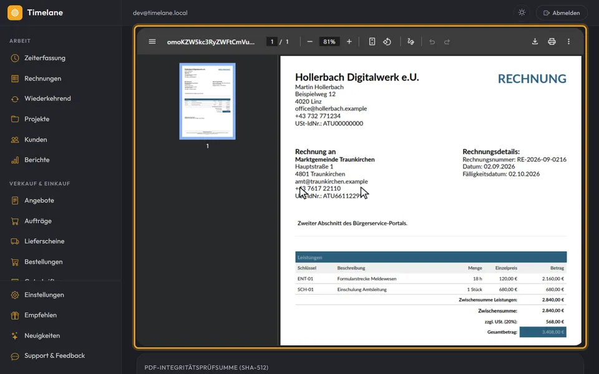Download the PDF invoice

tap(535, 42)
